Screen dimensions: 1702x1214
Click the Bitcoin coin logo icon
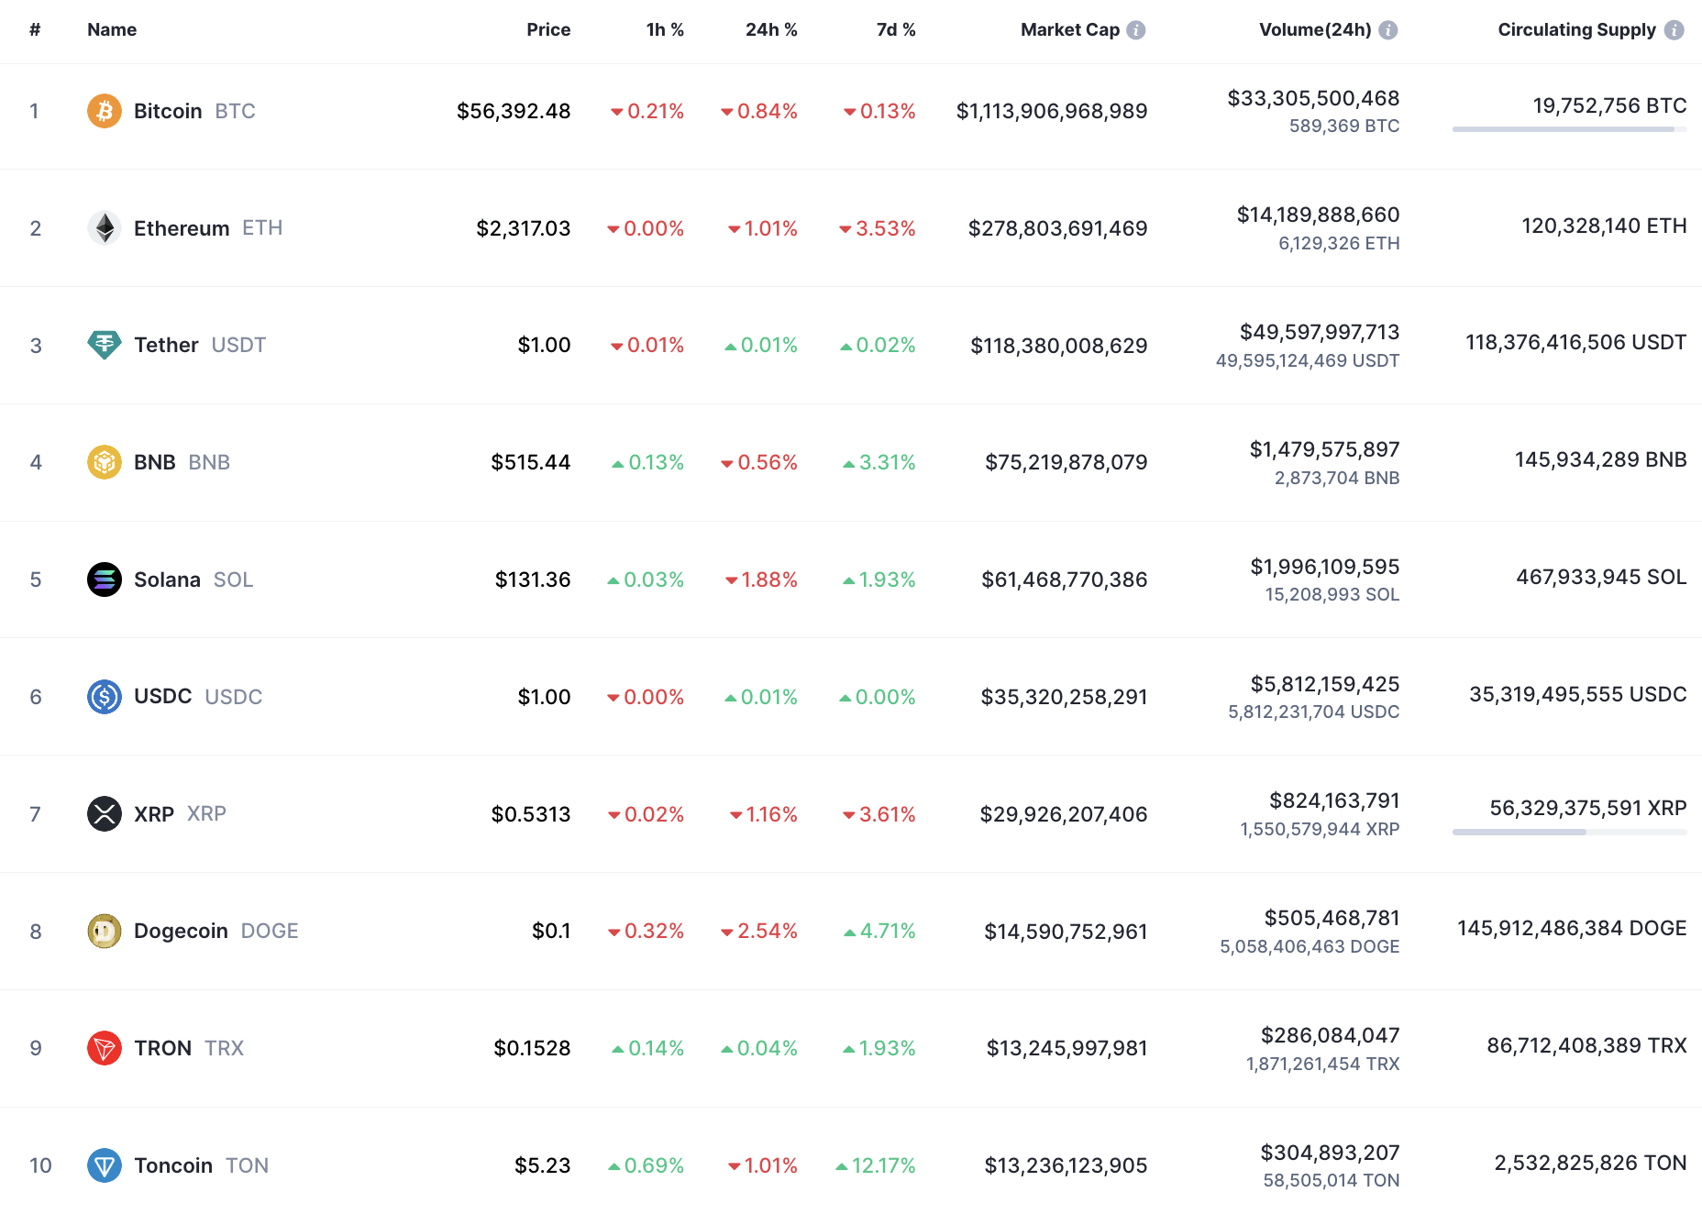(x=105, y=111)
